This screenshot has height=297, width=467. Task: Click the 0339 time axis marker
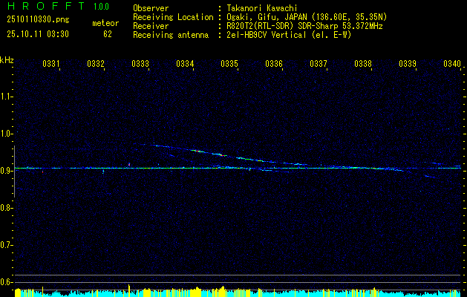coord(408,64)
